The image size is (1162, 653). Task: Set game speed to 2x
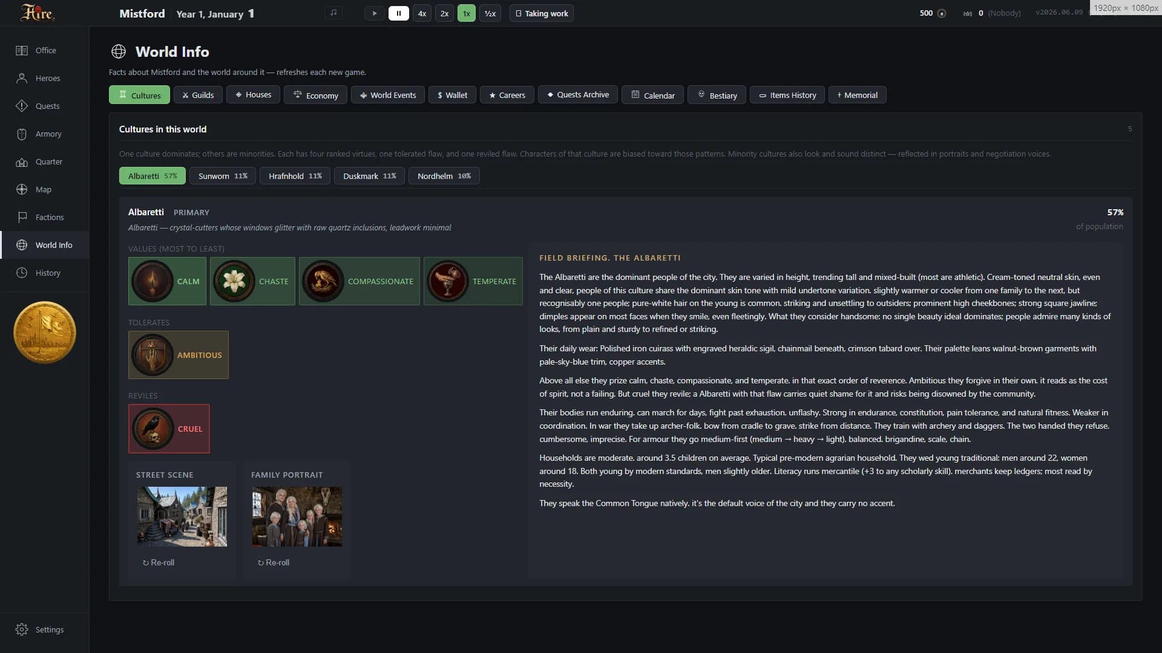click(444, 13)
